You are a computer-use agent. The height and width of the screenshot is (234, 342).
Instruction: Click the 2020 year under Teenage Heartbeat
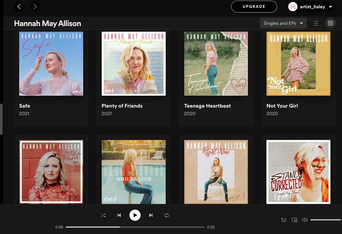pyautogui.click(x=190, y=114)
